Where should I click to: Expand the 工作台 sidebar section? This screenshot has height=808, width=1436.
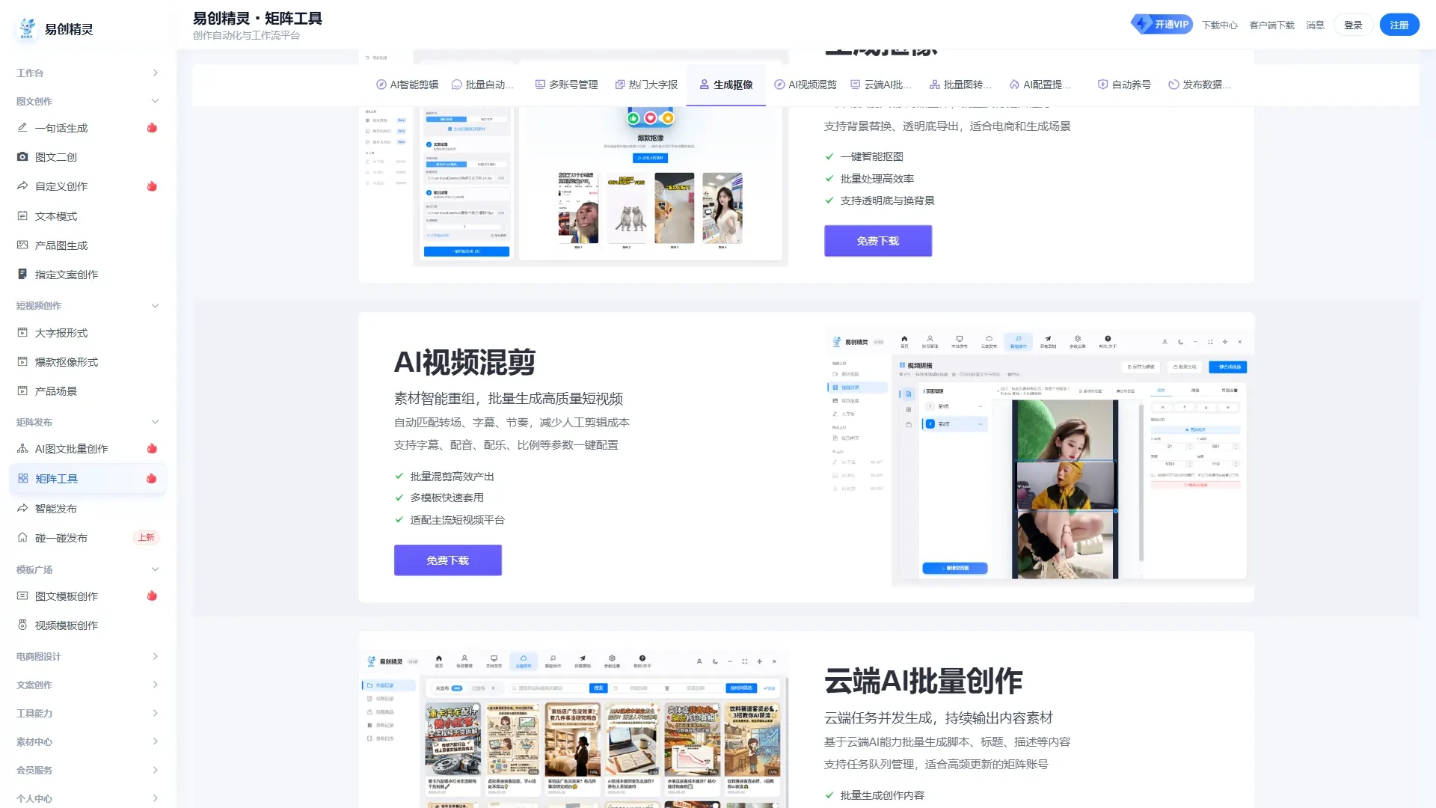[88, 73]
